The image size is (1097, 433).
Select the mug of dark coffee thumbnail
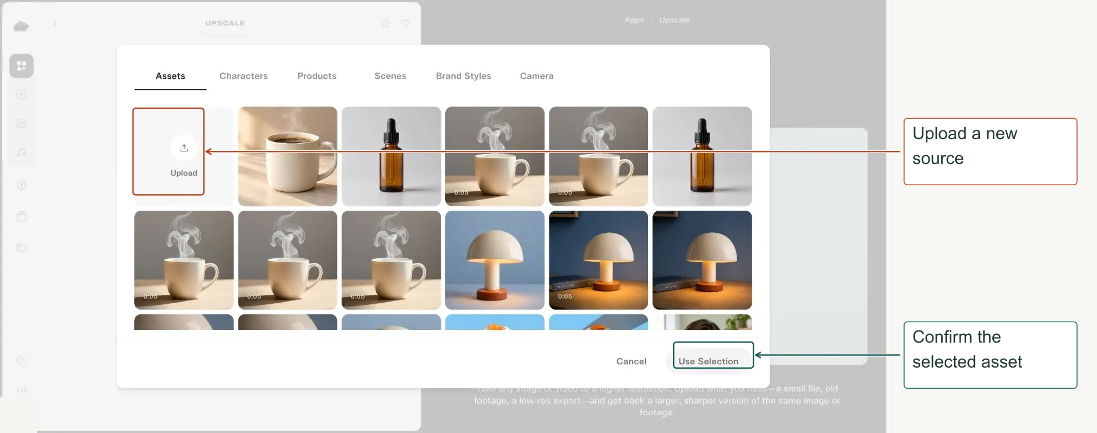click(288, 156)
